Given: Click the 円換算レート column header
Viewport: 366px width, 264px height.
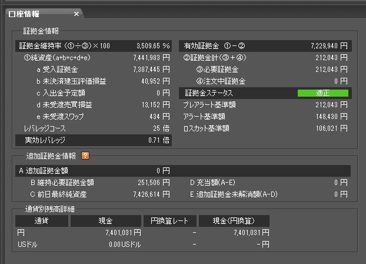Looking at the screenshot, I should [x=169, y=220].
